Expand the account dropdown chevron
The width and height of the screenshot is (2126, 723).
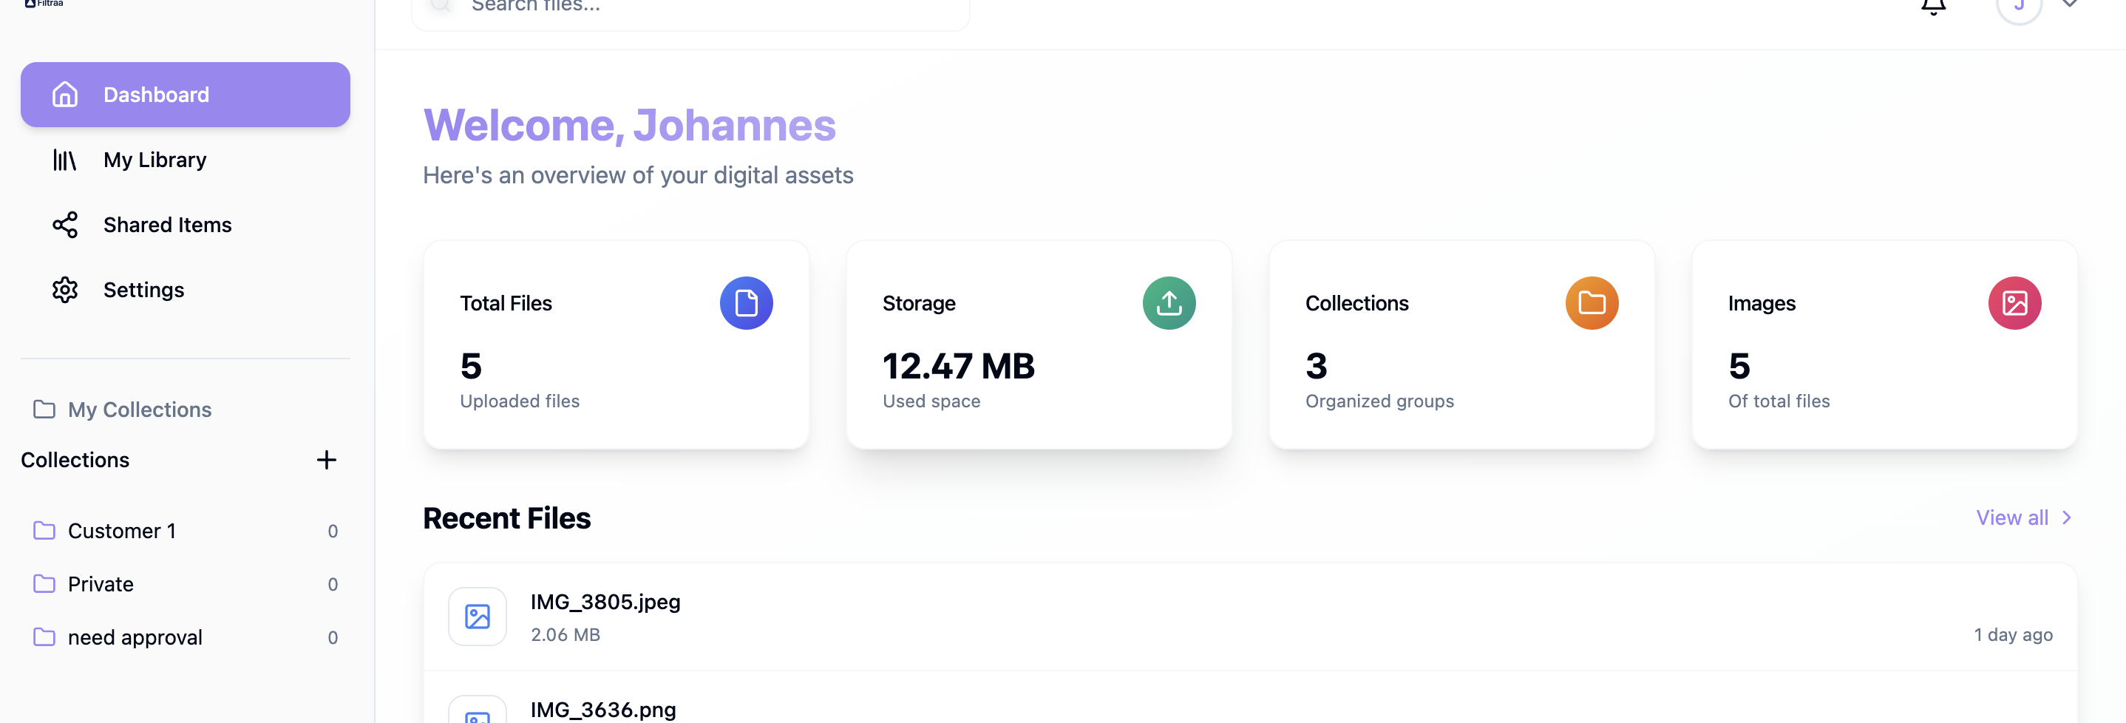2069,4
